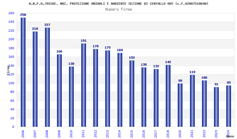Click the y-axis tick label 180
237x139 pixels.
tap(11, 48)
